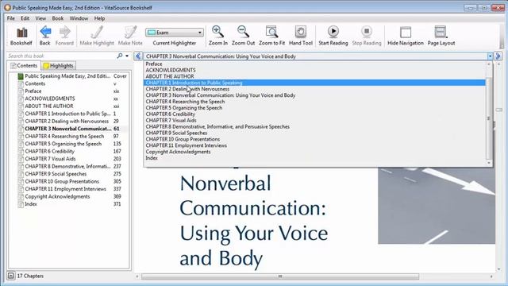Image resolution: width=508 pixels, height=286 pixels.
Task: Click the search magnifier icon
Action: [120, 56]
